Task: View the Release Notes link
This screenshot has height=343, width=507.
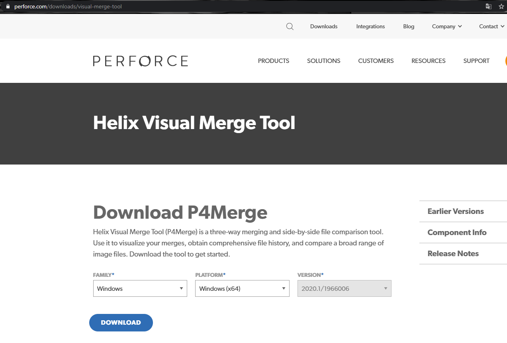Action: [x=453, y=254]
